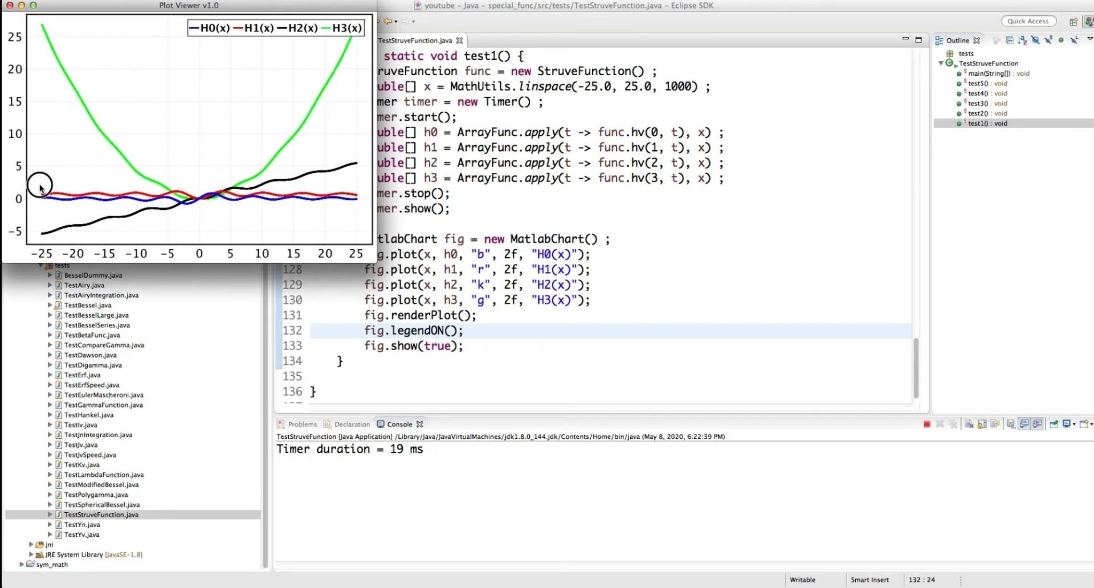
Task: Click Smart Insert status bar entry
Action: tap(870, 579)
